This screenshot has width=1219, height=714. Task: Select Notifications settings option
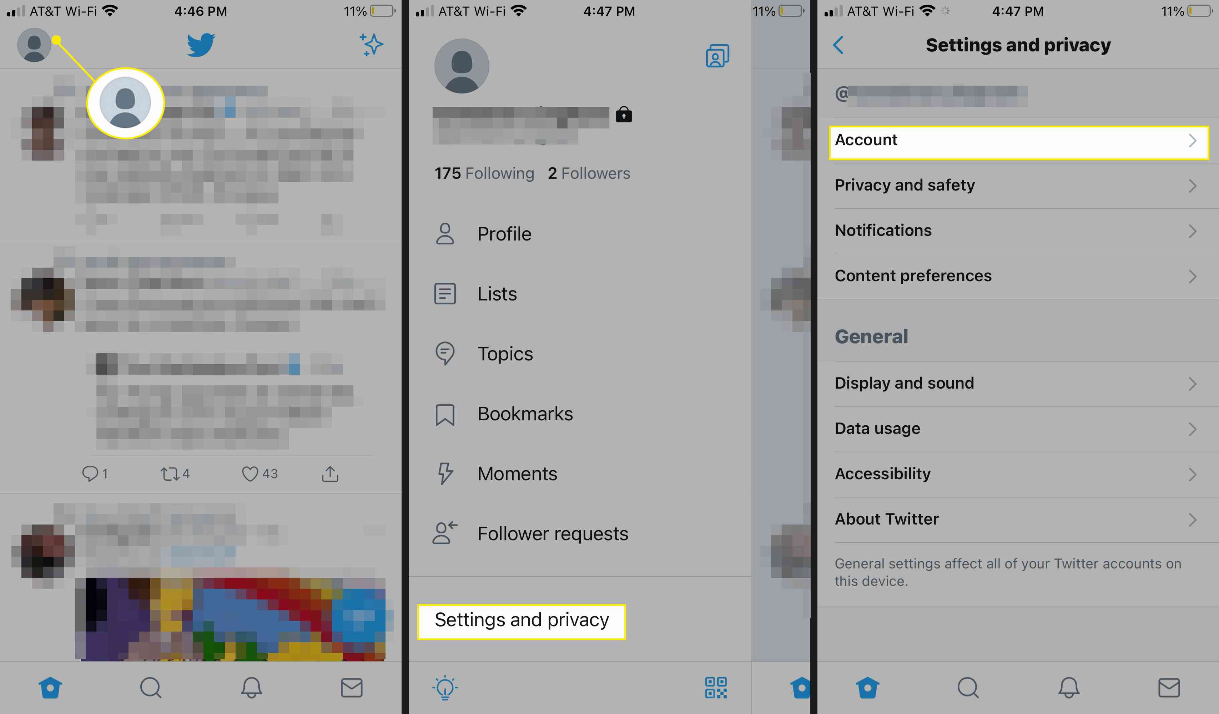point(1014,229)
